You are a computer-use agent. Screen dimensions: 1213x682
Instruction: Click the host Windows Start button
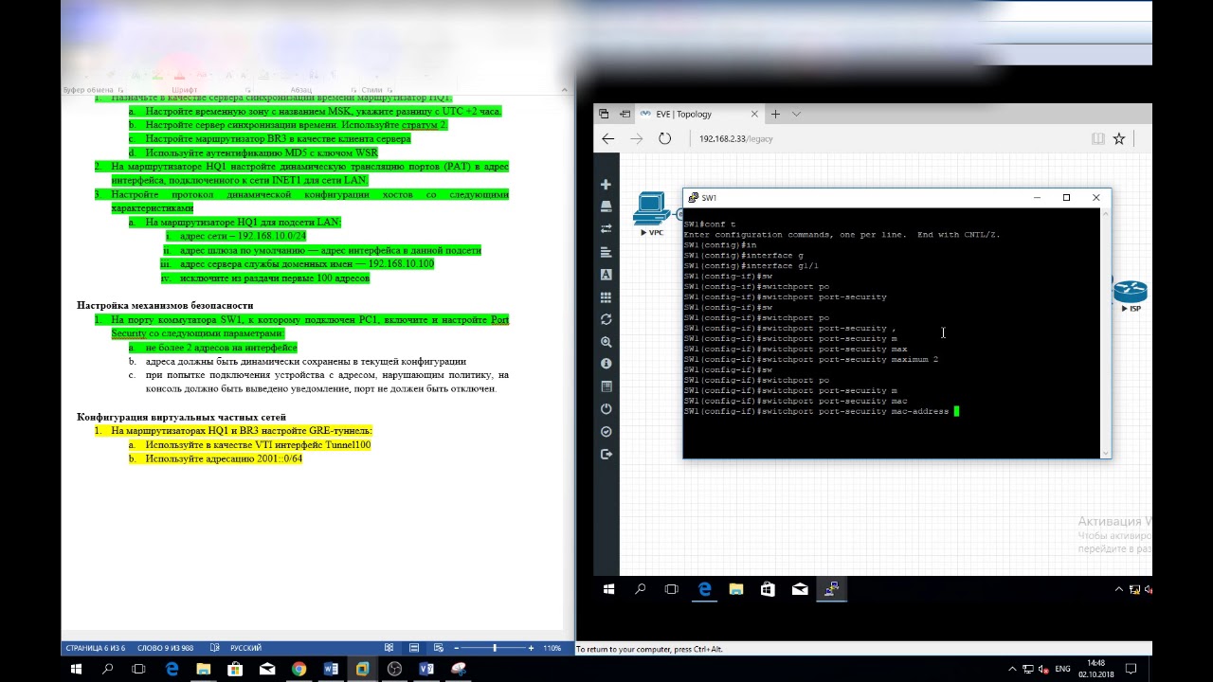[x=76, y=669]
